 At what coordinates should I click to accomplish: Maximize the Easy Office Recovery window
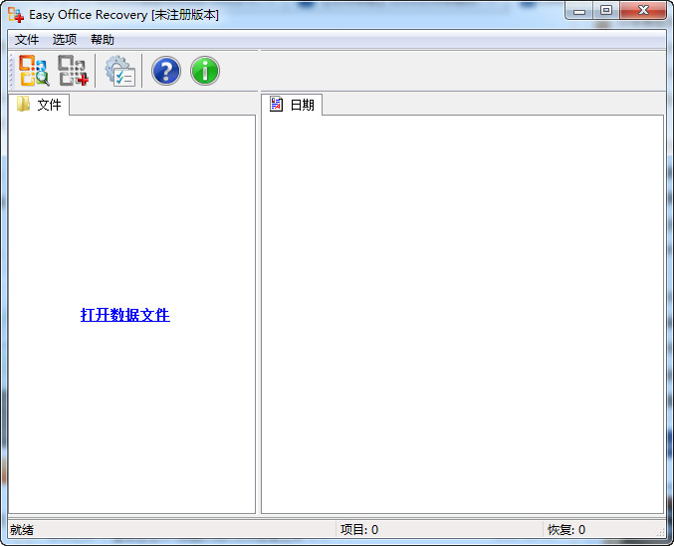pyautogui.click(x=606, y=11)
